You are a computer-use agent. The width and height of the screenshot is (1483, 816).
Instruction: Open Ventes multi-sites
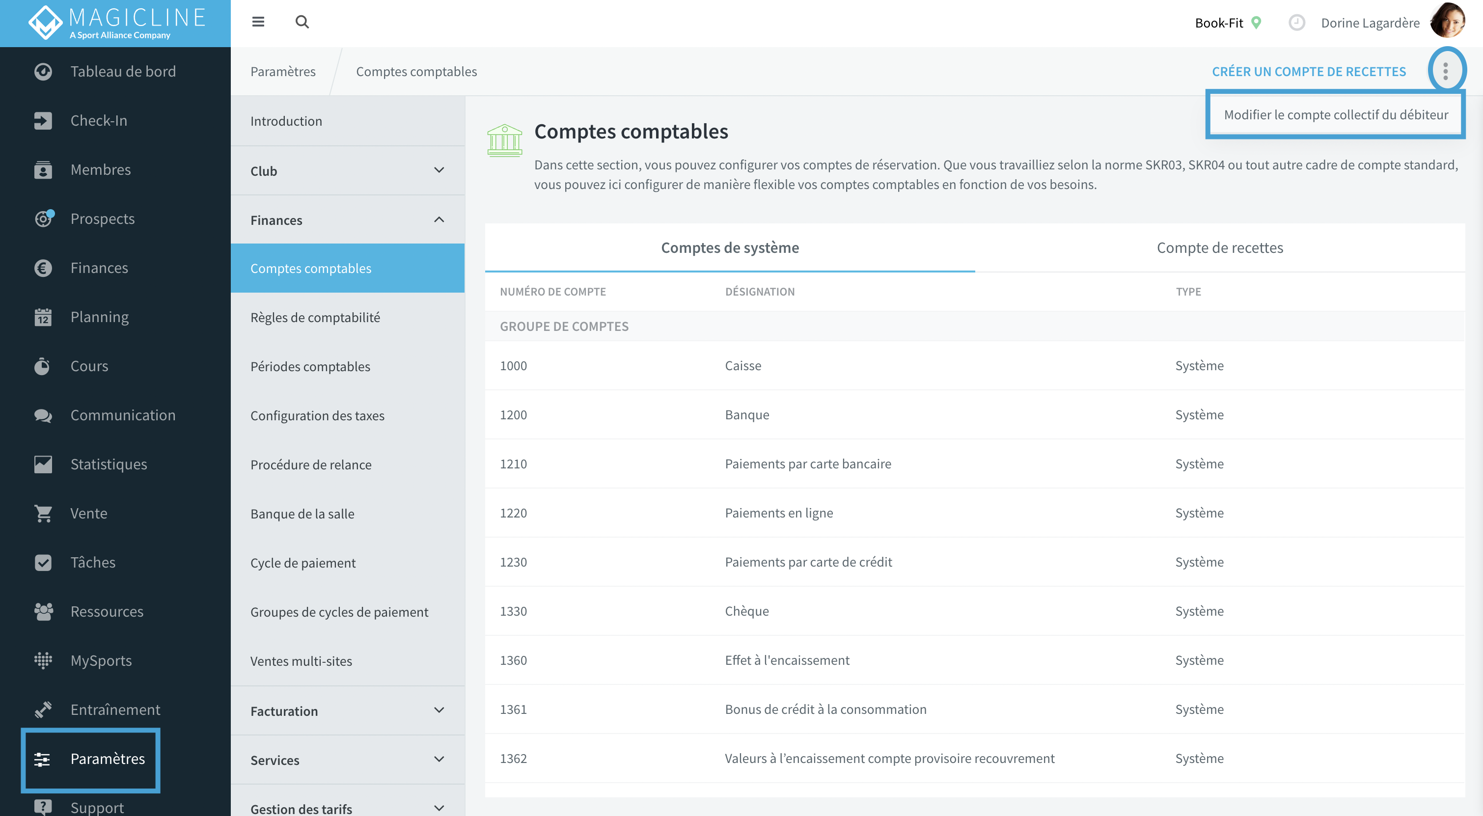click(x=348, y=661)
